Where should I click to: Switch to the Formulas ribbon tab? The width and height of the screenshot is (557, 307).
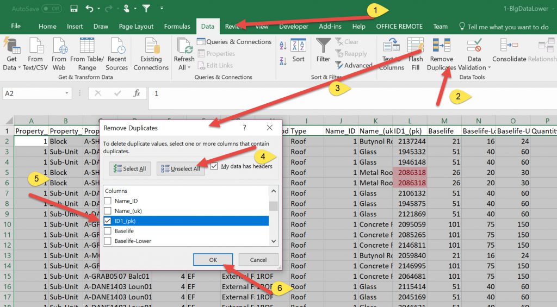177,26
